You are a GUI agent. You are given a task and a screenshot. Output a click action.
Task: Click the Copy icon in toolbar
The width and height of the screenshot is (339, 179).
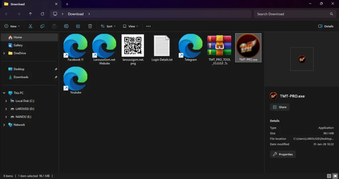click(42, 26)
